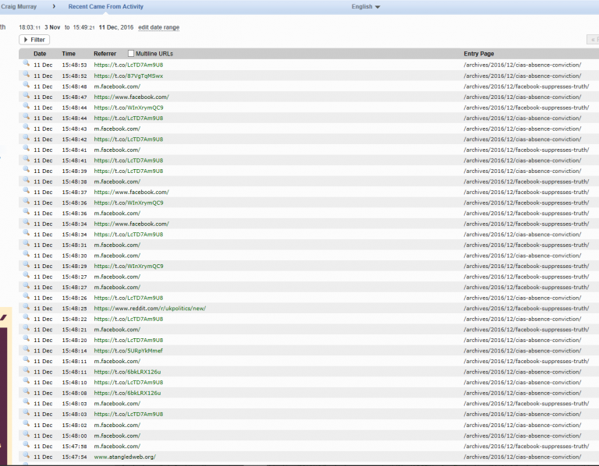Open the www.reddit.com/r/ukpolitics/new/ referrer link
This screenshot has height=466, width=599.
[x=150, y=308]
